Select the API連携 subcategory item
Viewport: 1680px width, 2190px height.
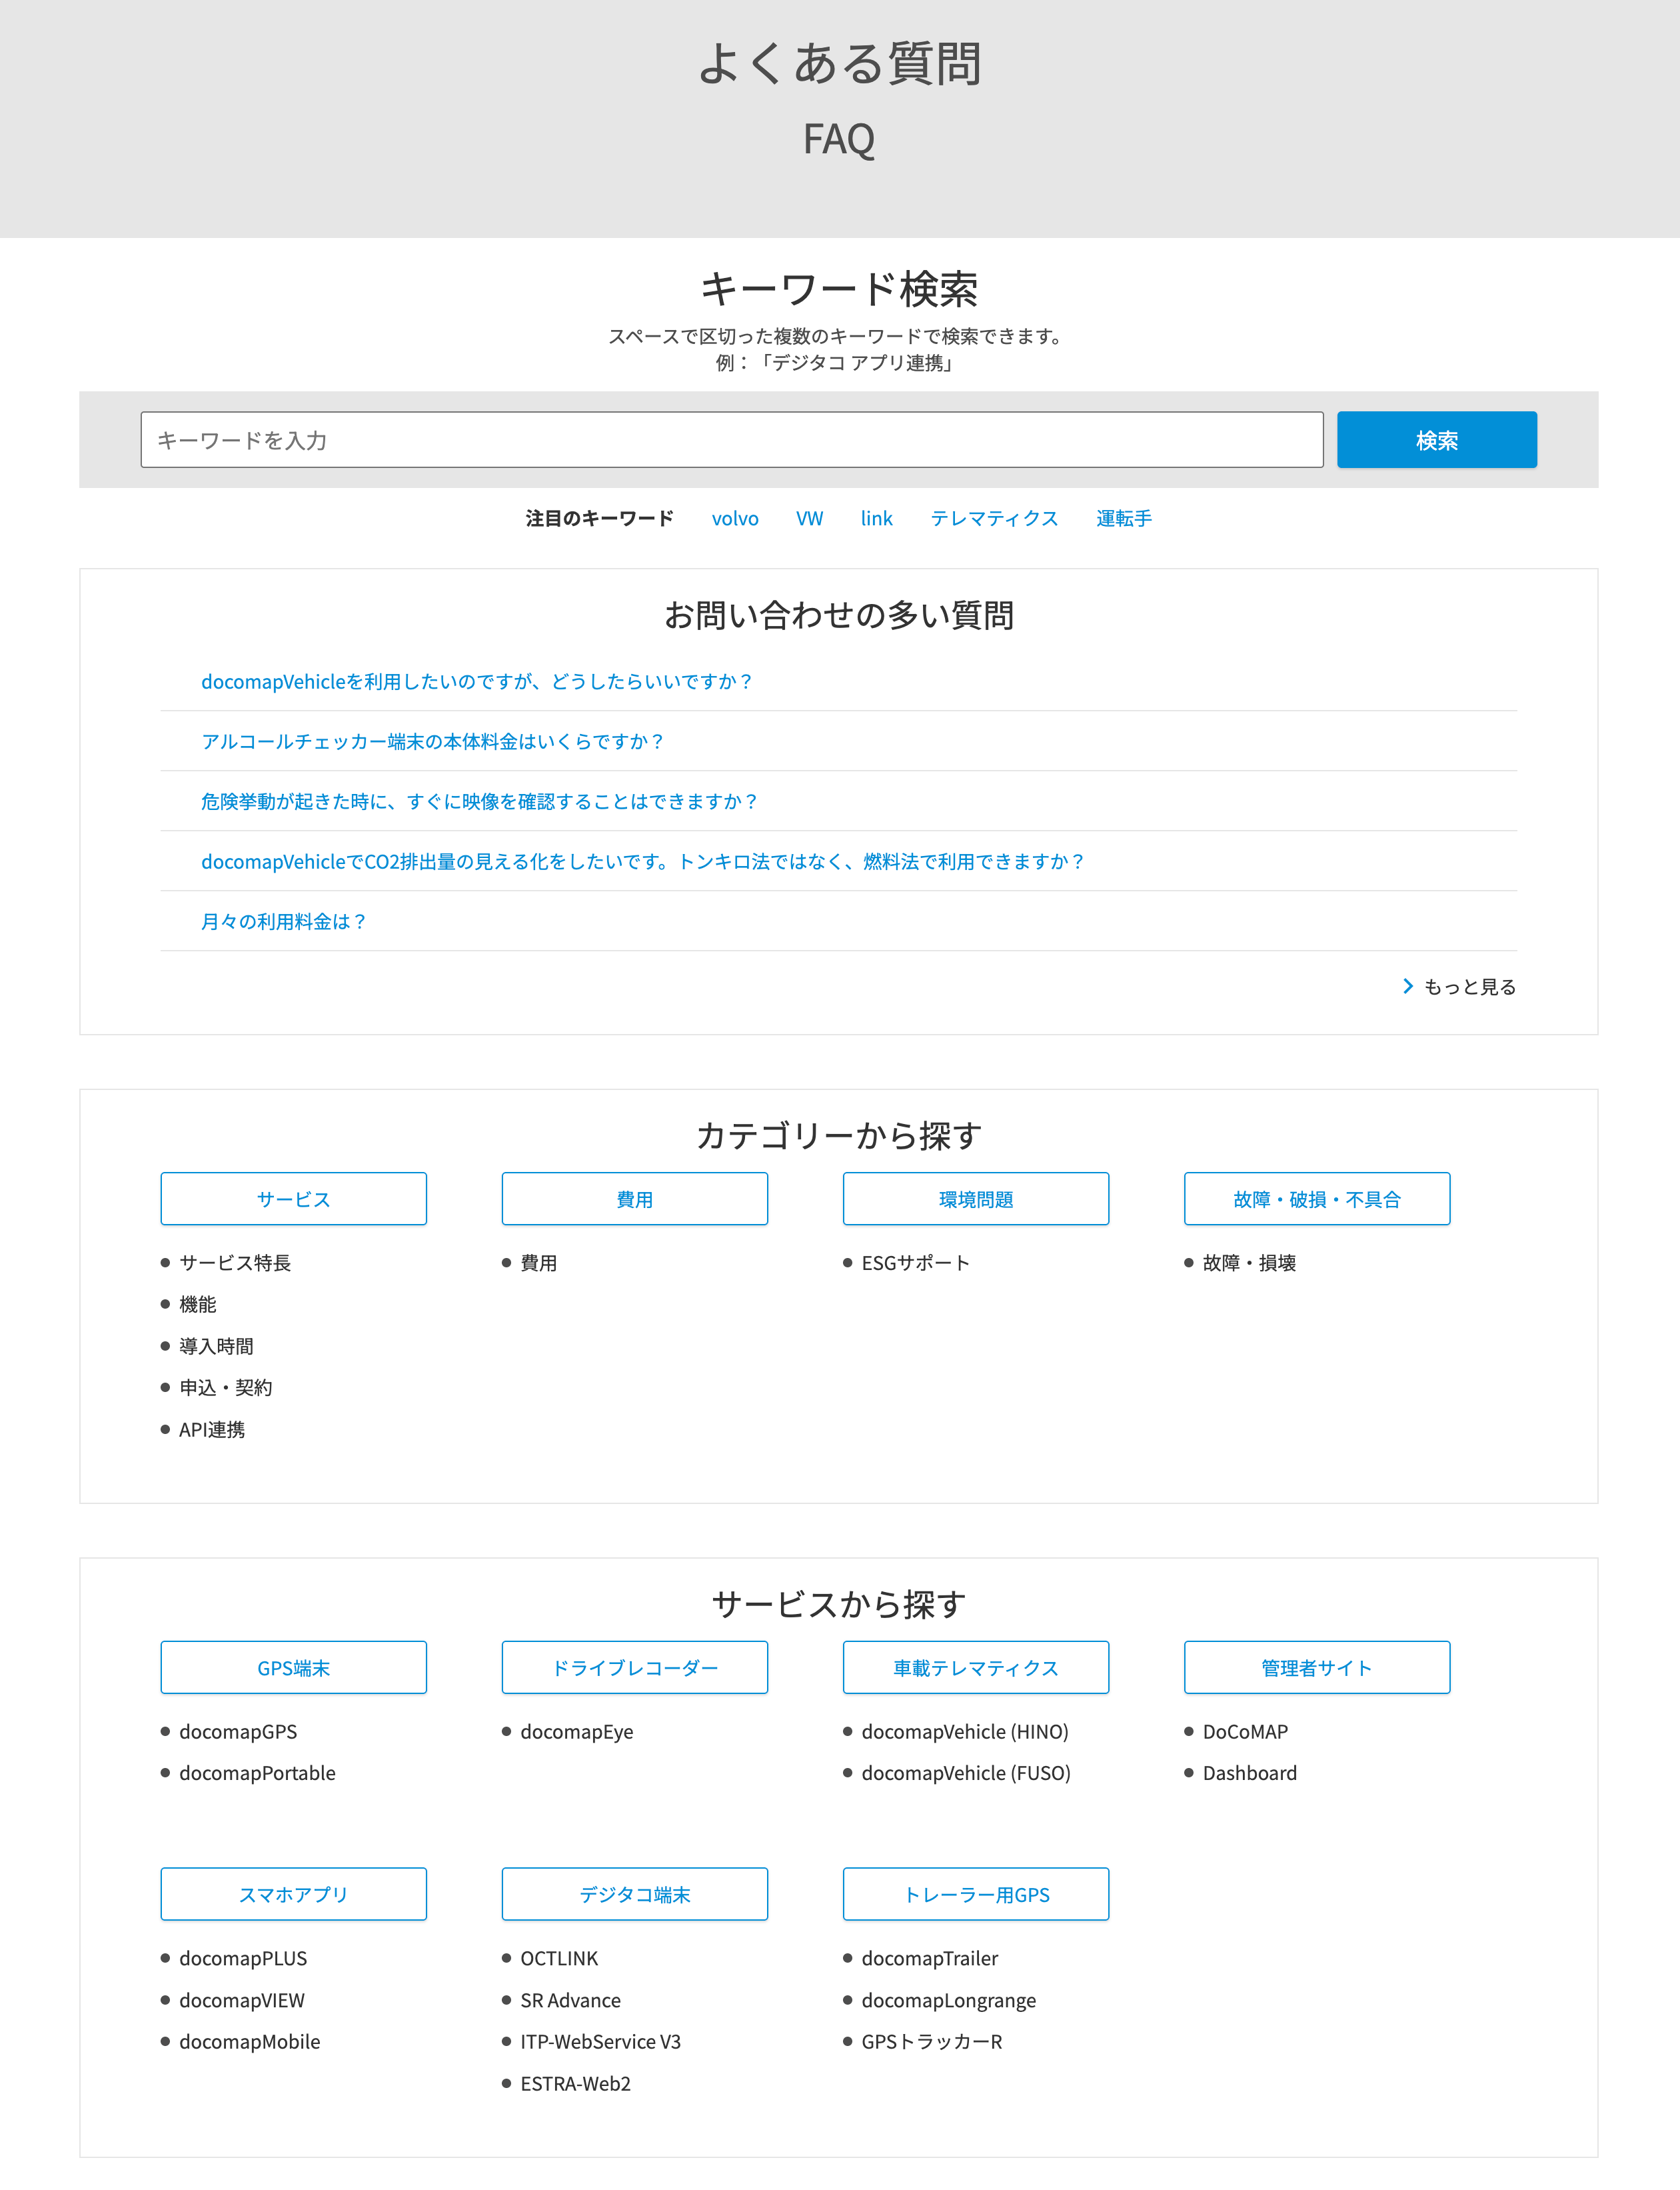coord(212,1429)
